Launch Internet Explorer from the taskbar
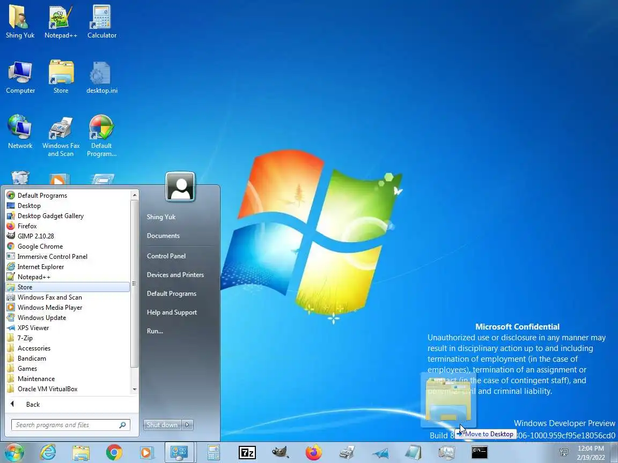 pos(48,452)
